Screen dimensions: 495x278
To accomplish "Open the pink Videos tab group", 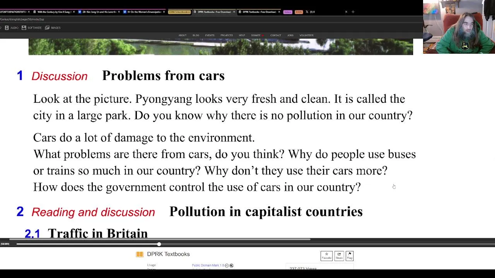I will pos(288,12).
